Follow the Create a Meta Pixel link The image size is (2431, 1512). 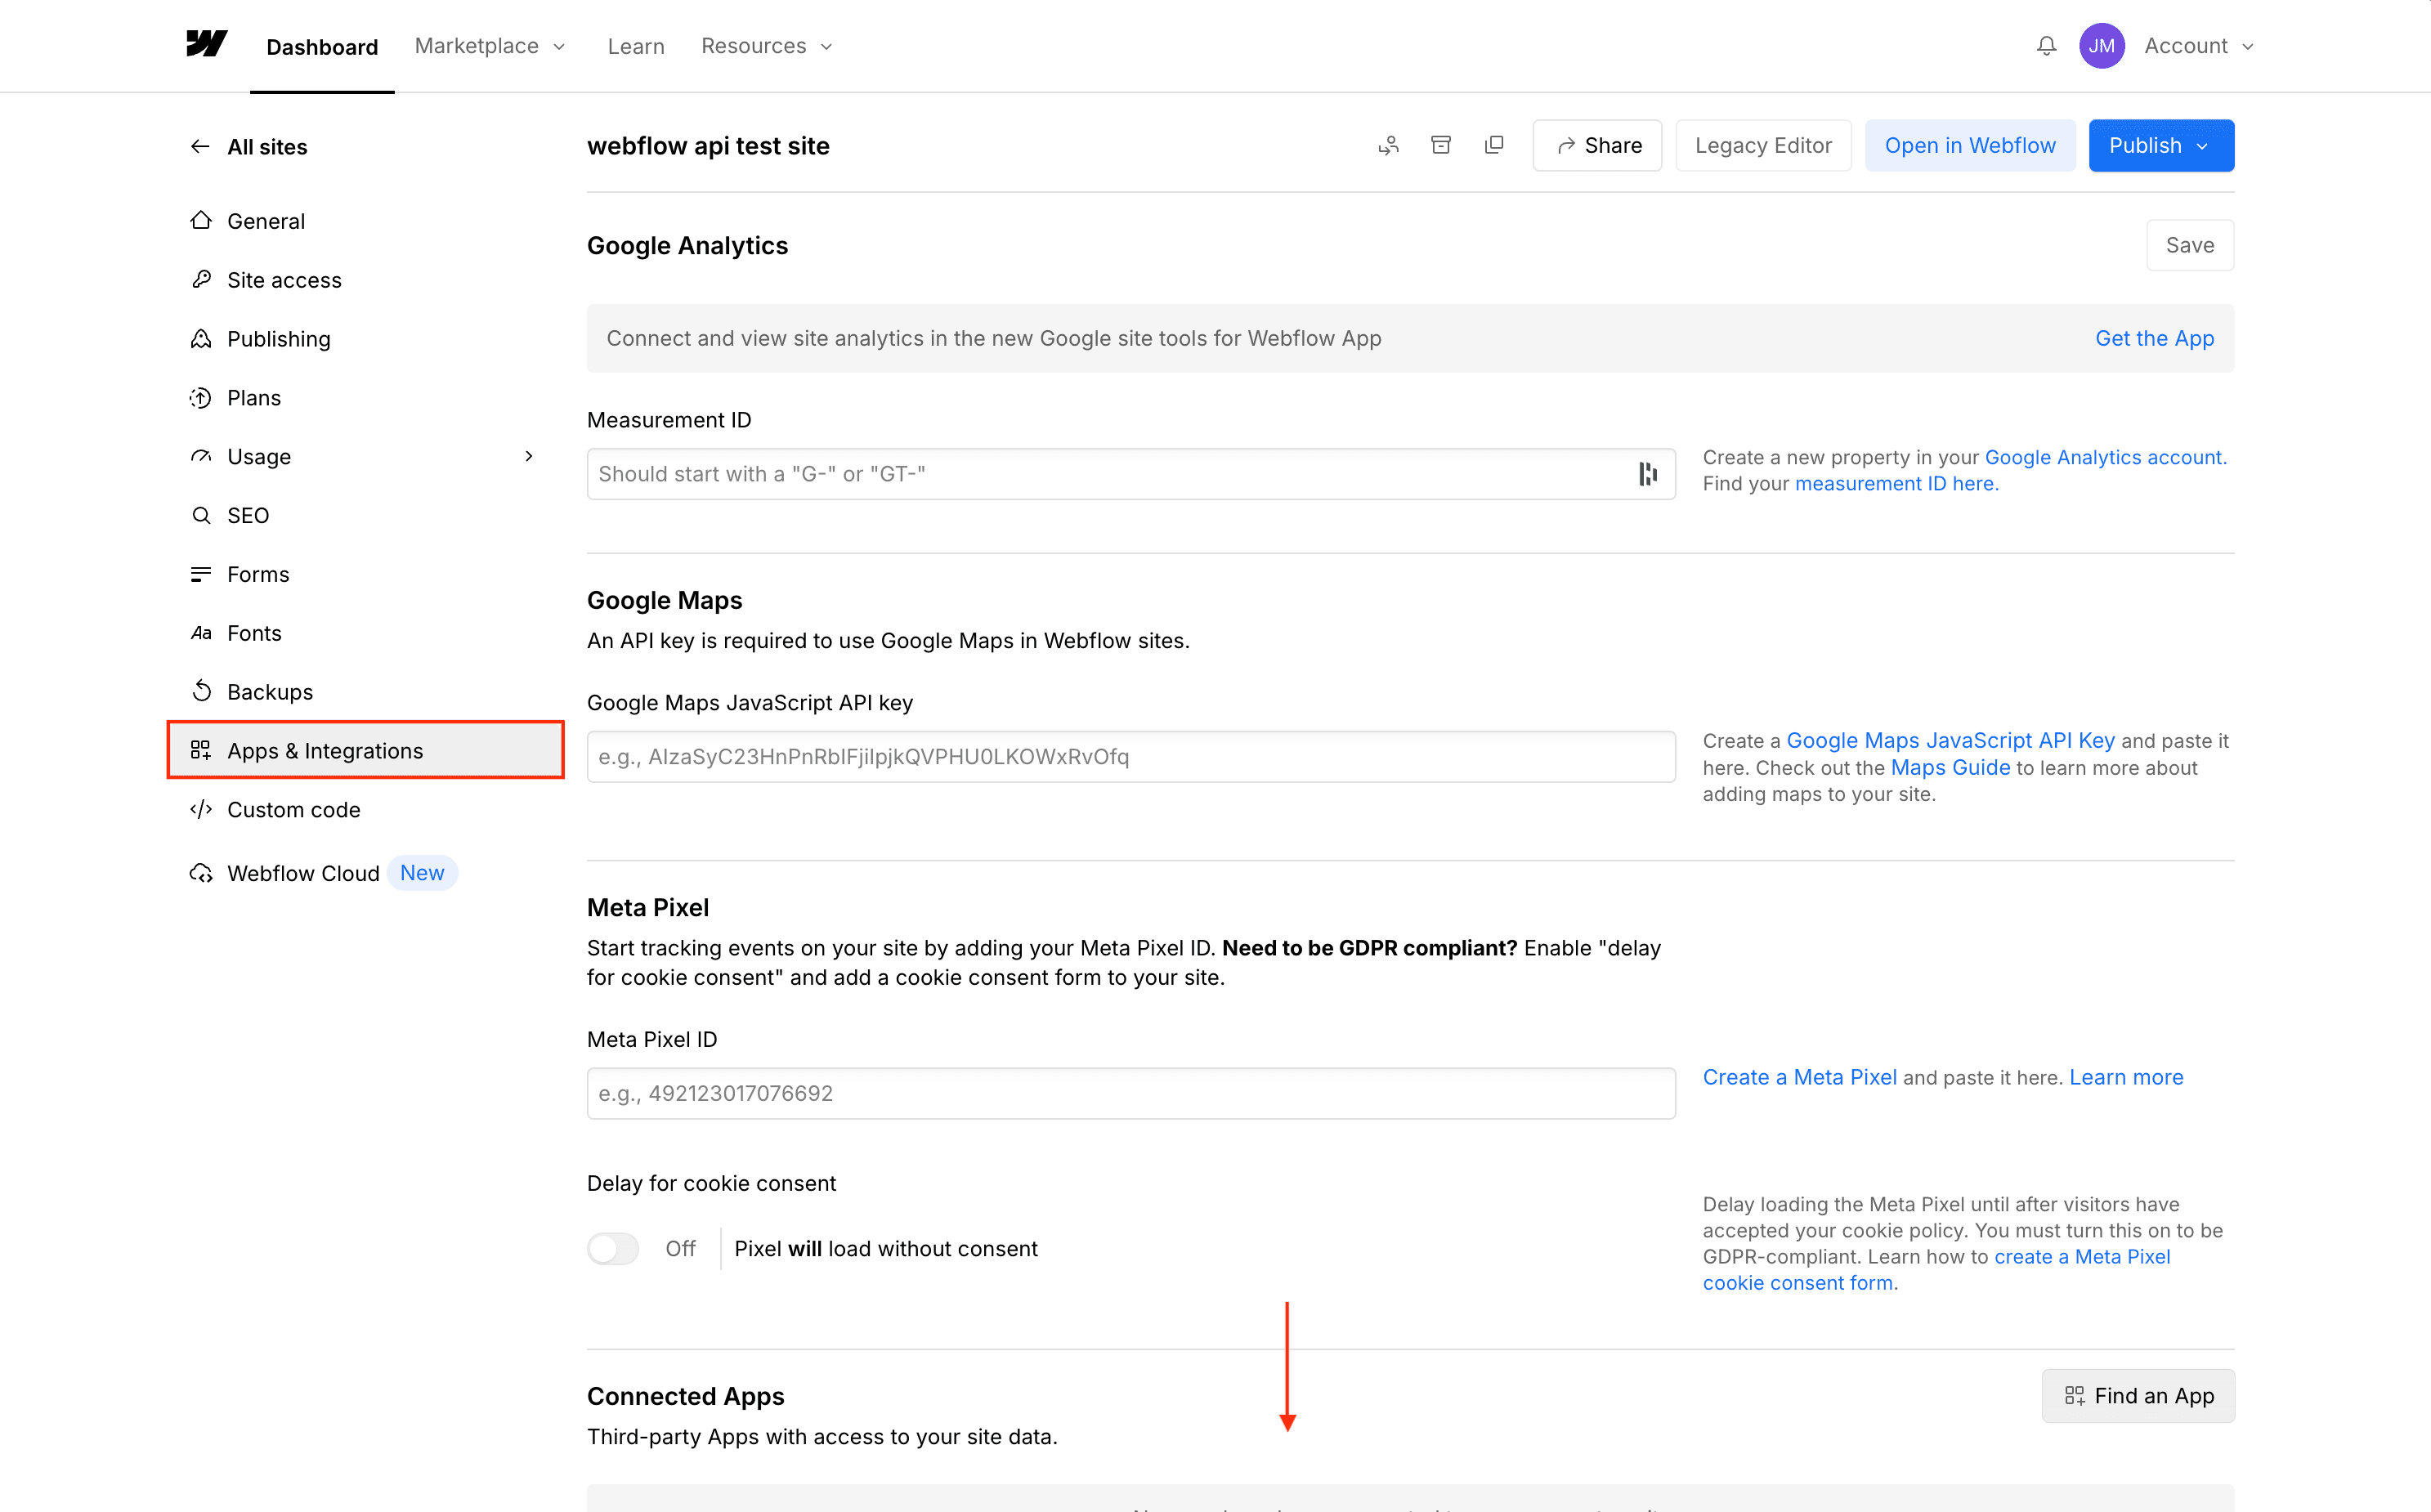1799,1077
